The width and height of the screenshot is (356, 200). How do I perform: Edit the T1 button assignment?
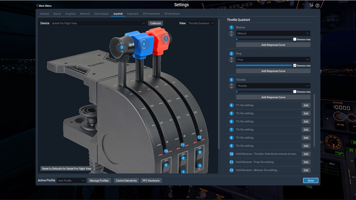pos(306,105)
